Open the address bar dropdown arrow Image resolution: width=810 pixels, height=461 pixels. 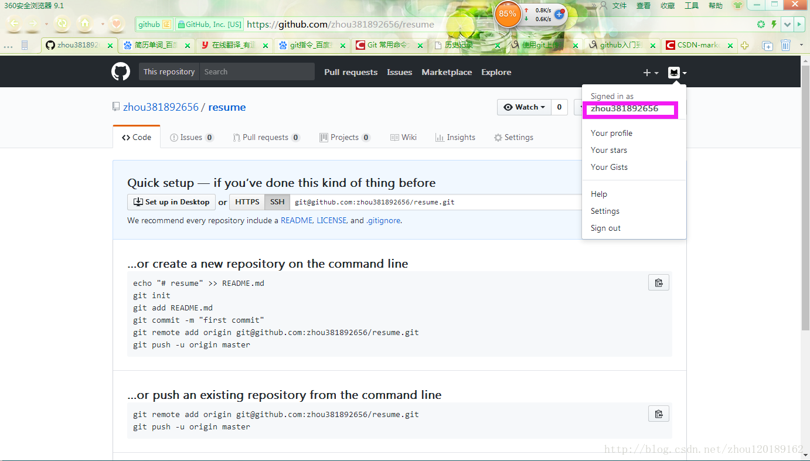pos(787,25)
